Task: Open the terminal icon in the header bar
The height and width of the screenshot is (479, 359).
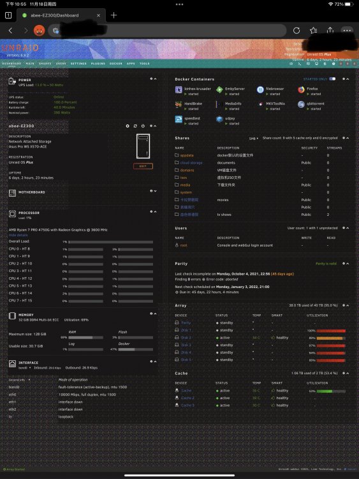Action: pos(300,64)
